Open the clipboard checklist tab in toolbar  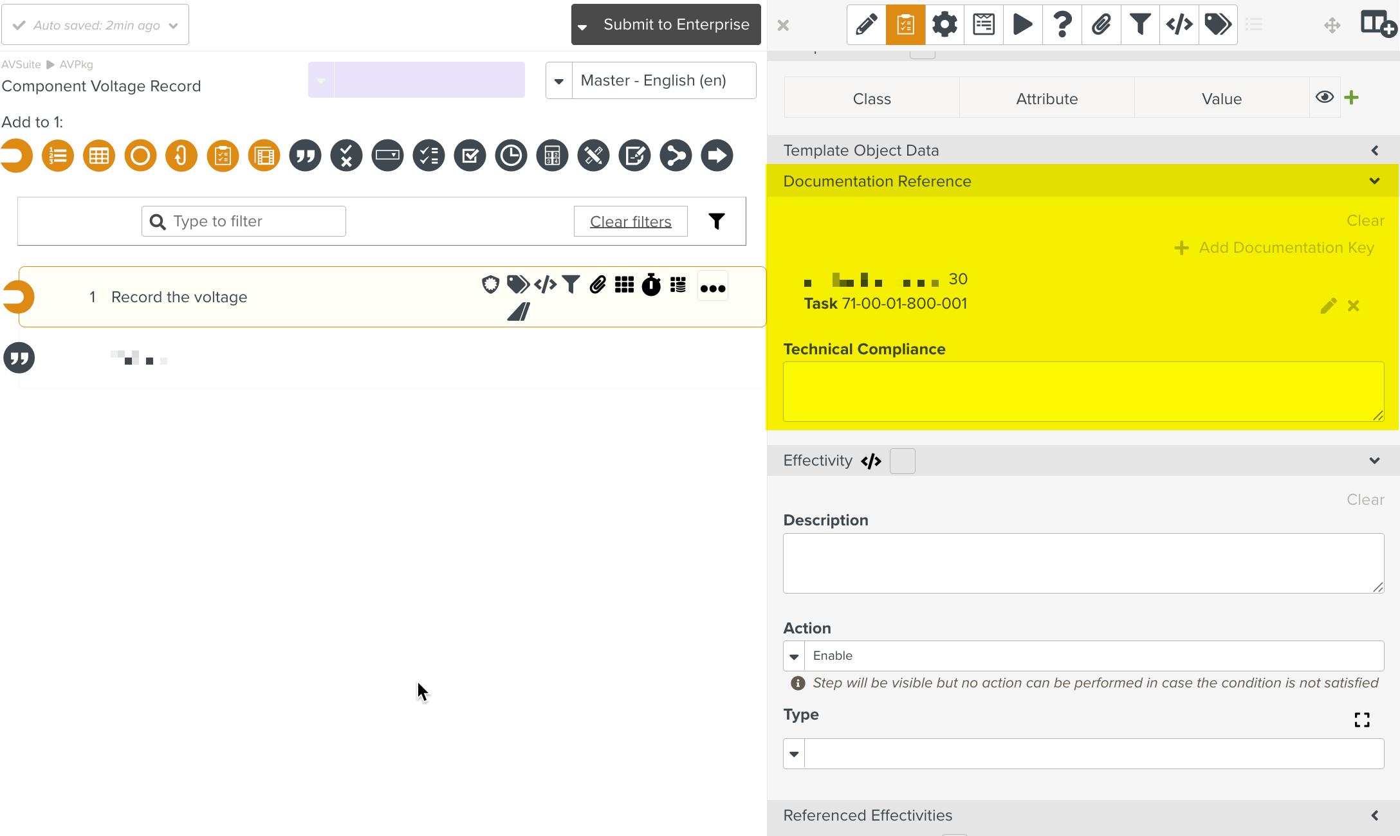[905, 25]
